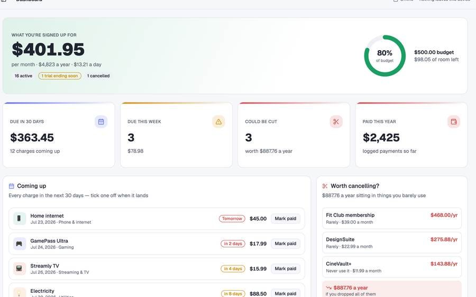Click the Coming up section heading
This screenshot has width=476, height=297.
click(32, 186)
